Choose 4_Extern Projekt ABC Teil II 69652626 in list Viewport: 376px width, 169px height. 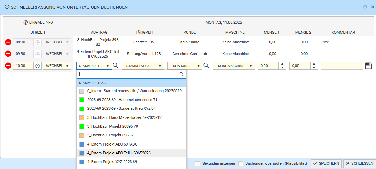(x=131, y=153)
